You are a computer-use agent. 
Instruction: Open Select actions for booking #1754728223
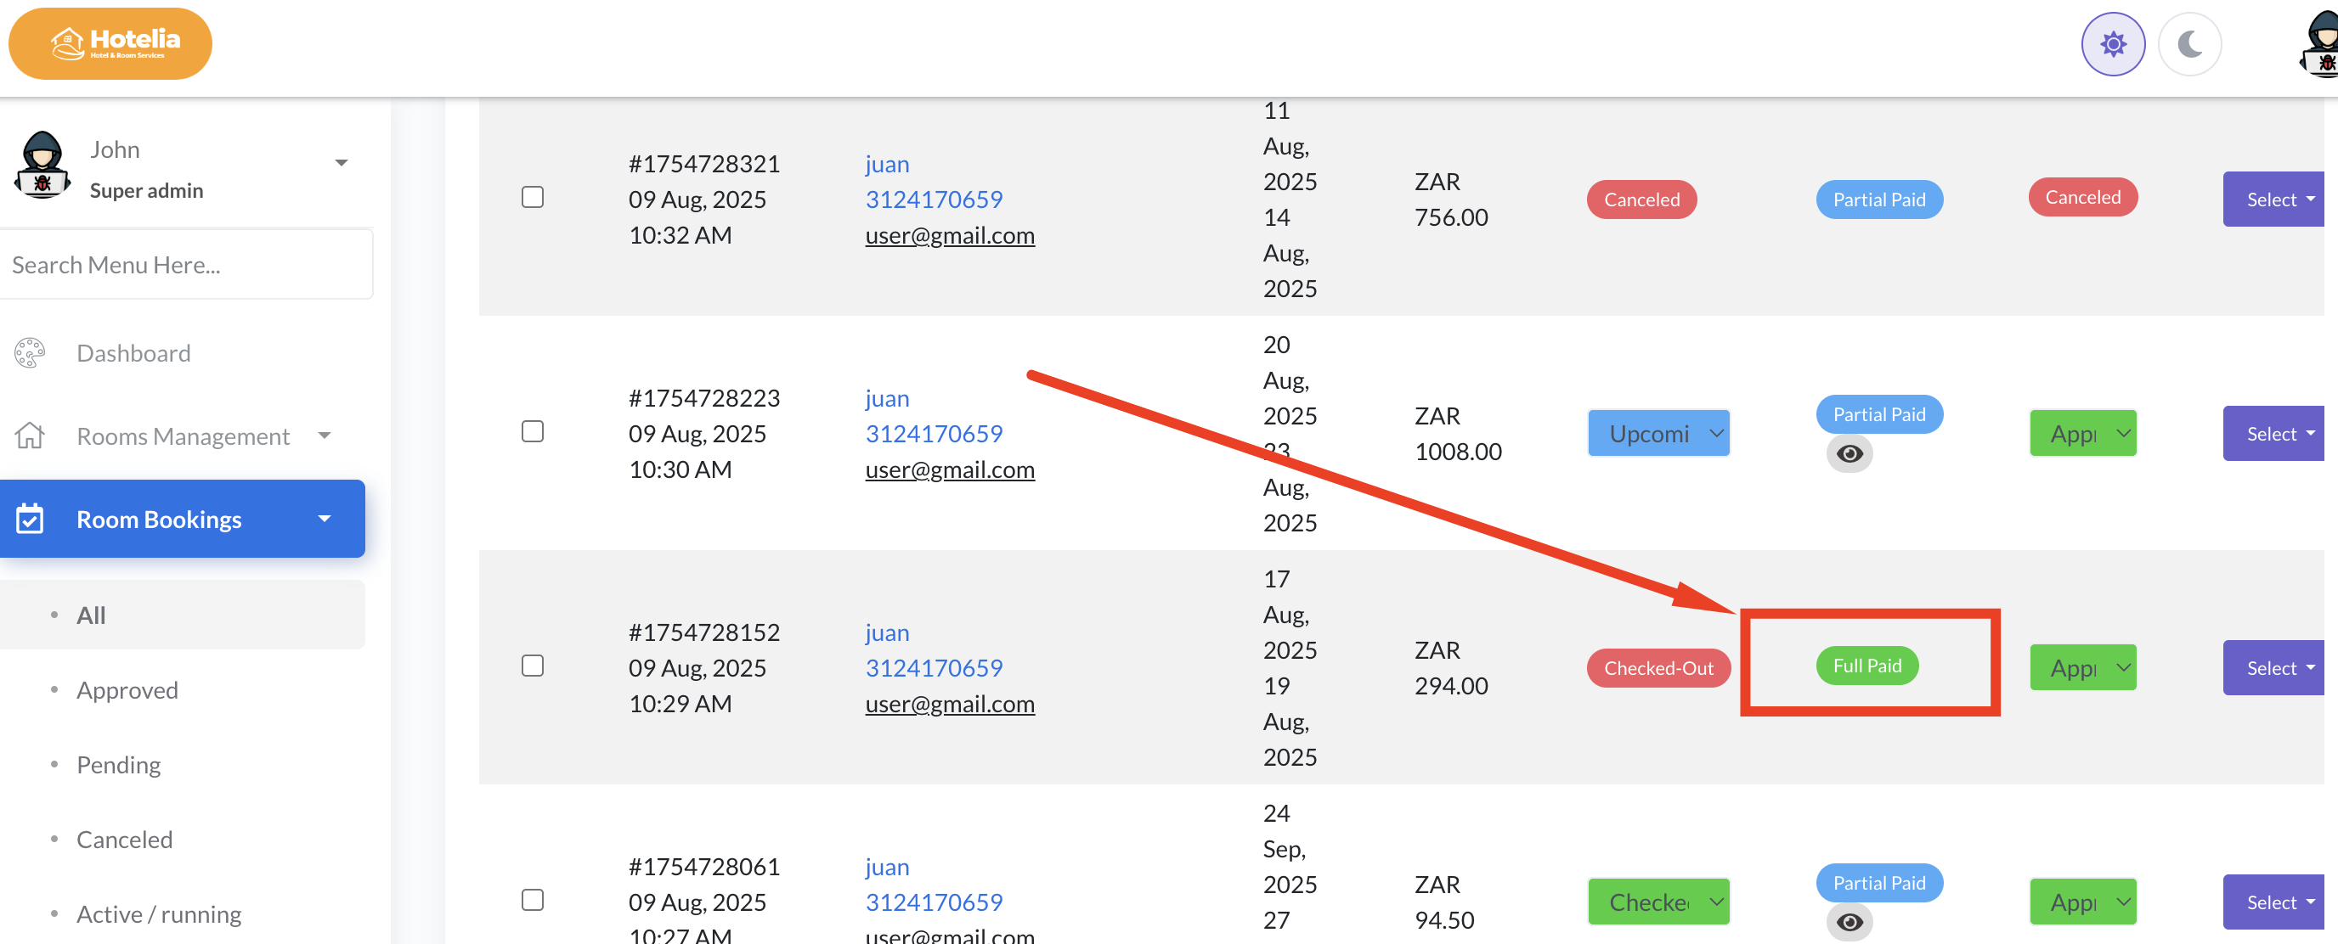point(2274,434)
